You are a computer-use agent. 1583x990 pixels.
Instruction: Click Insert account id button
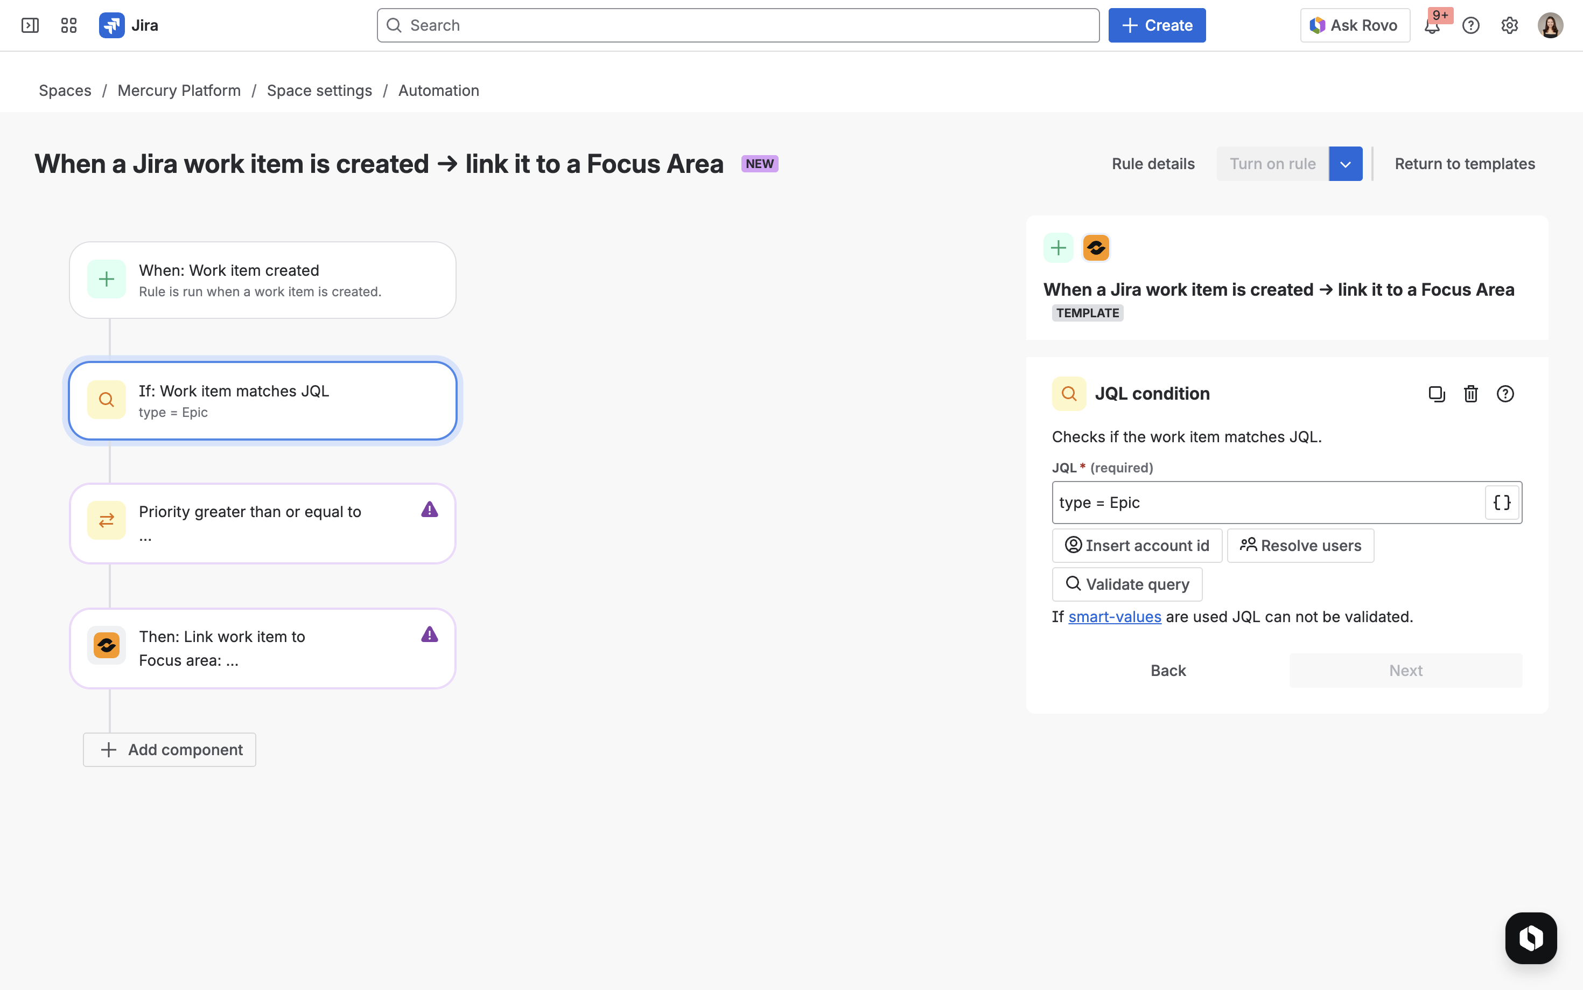(1137, 546)
